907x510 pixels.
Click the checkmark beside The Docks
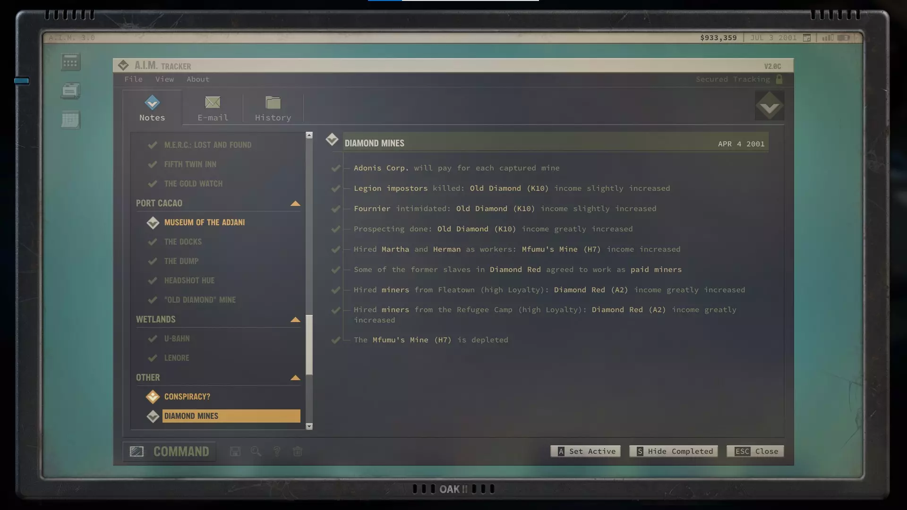click(x=153, y=242)
